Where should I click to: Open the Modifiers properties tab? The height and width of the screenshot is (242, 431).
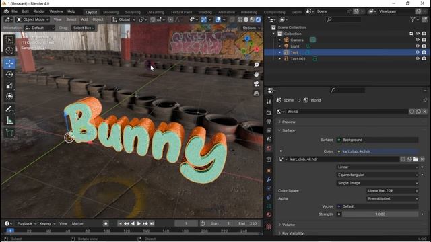(269, 179)
